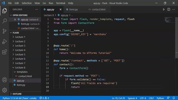Open the Run menu
This screenshot has height=100, width=178.
[x=51, y=3]
